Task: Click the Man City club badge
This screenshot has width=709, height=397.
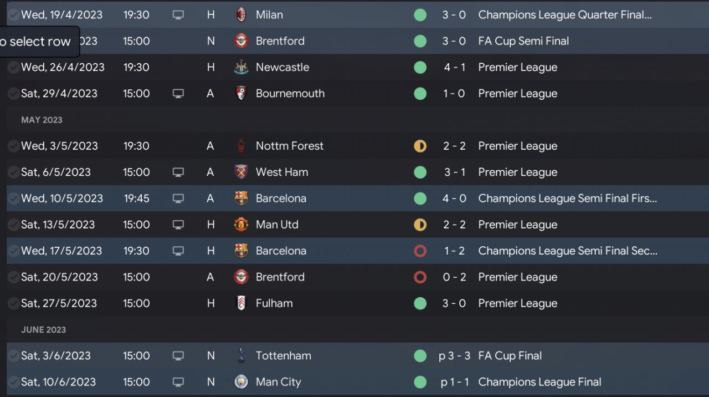Action: 241,382
